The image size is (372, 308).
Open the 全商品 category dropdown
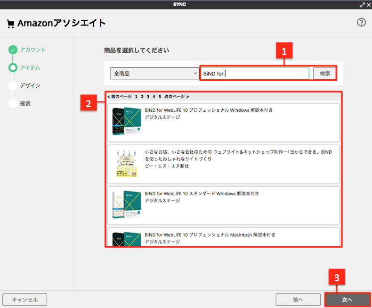[x=154, y=74]
